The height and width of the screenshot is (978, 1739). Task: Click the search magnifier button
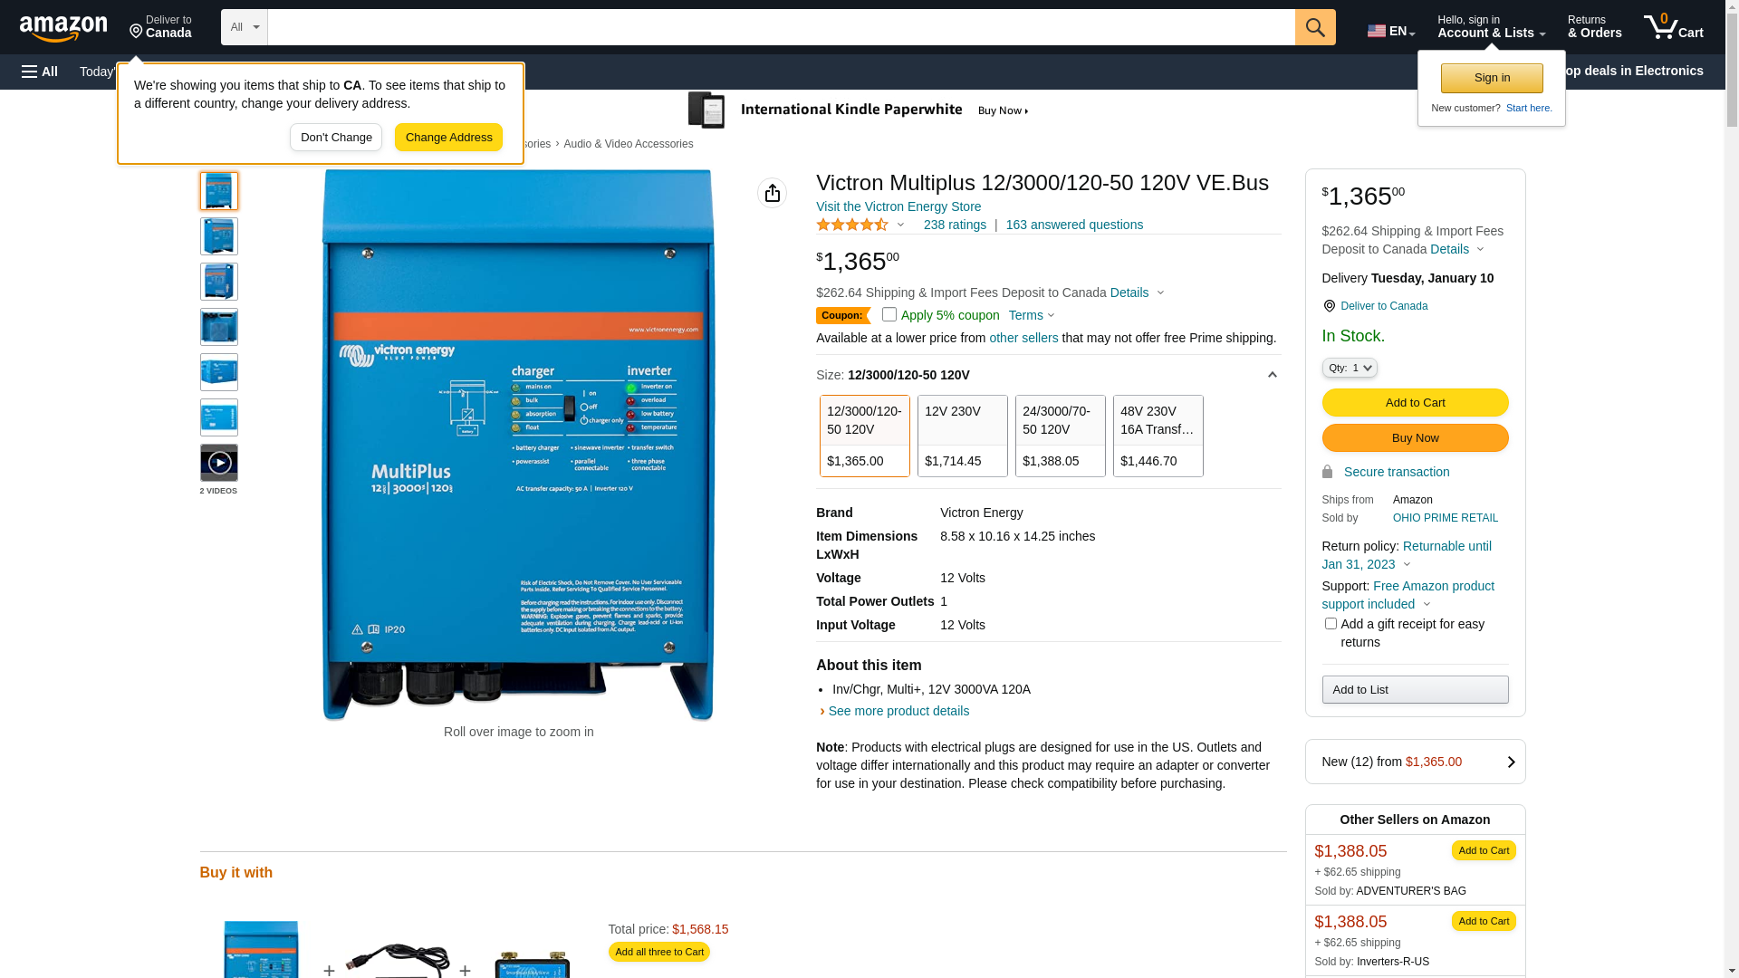1315,27
